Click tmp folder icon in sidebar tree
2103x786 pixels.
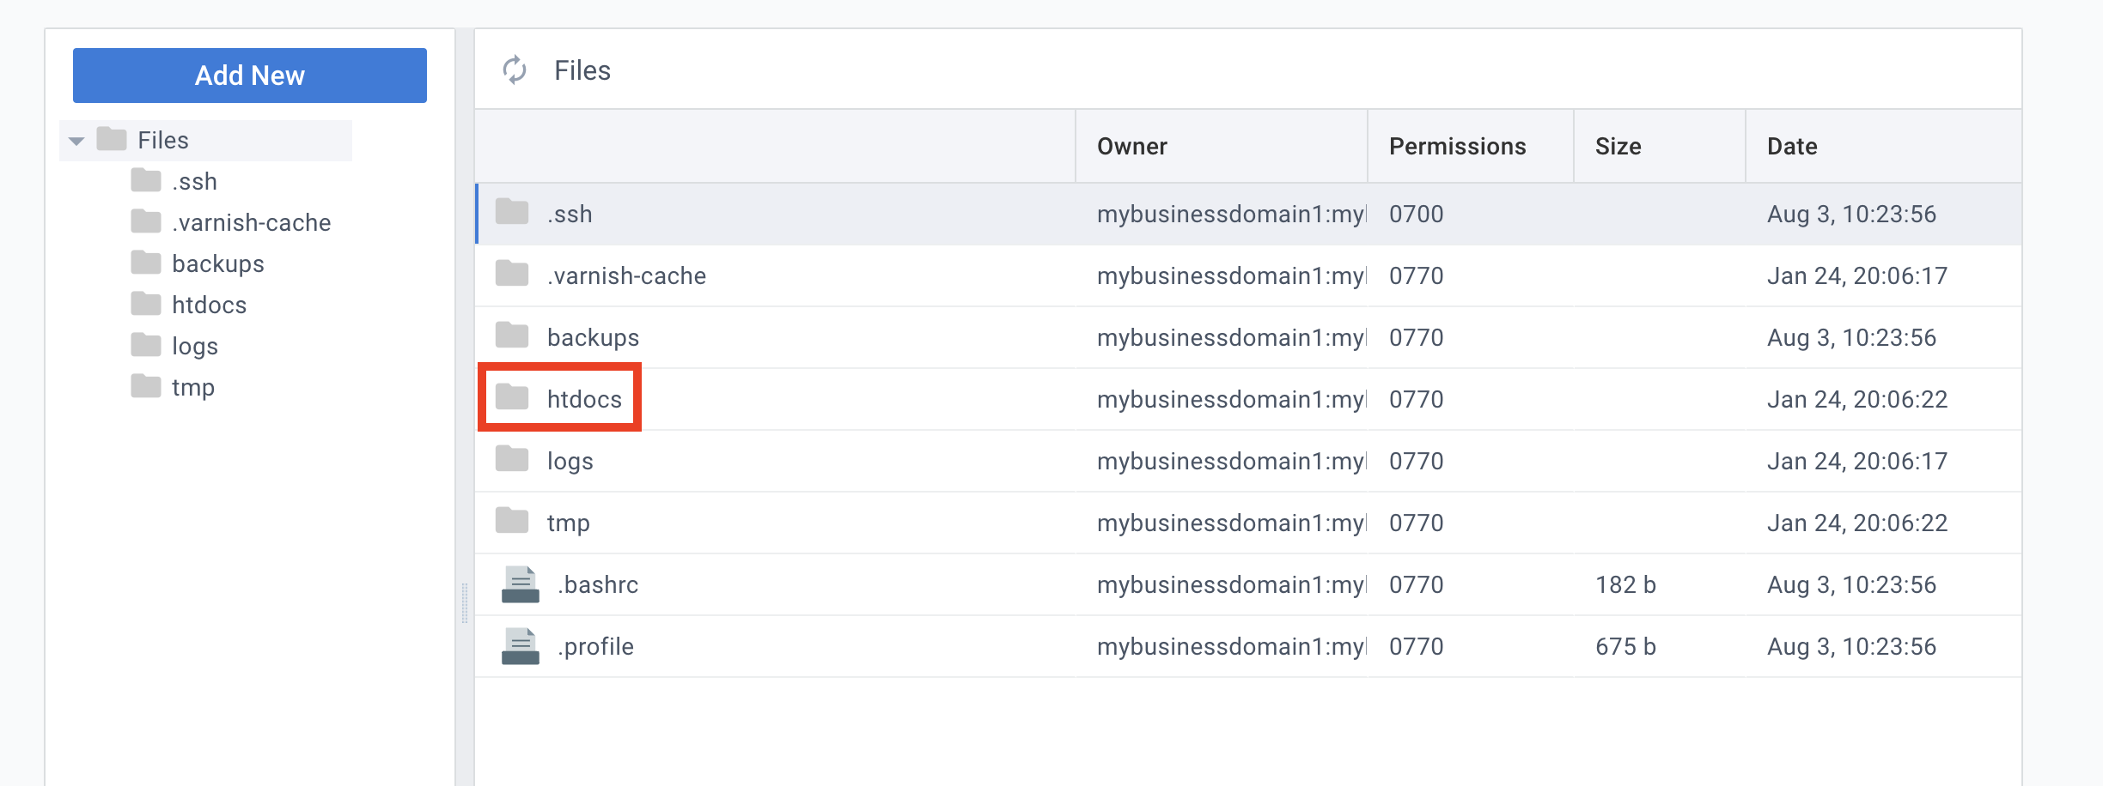coord(146,387)
